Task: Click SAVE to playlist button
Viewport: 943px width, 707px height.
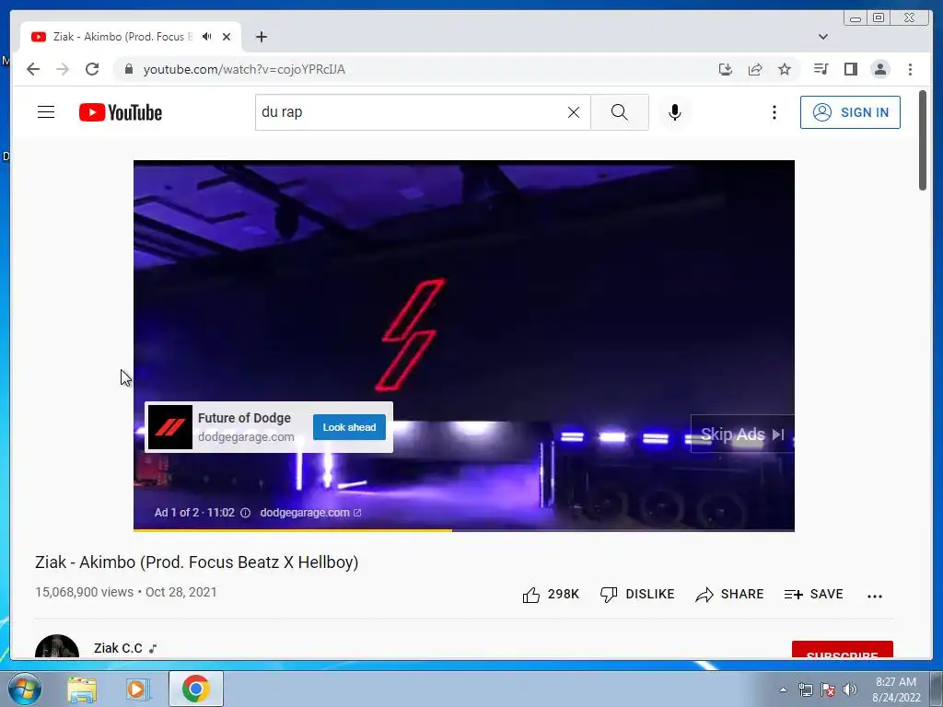Action: pos(814,594)
